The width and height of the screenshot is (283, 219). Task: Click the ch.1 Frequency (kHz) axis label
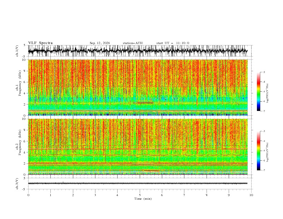coord(19,87)
